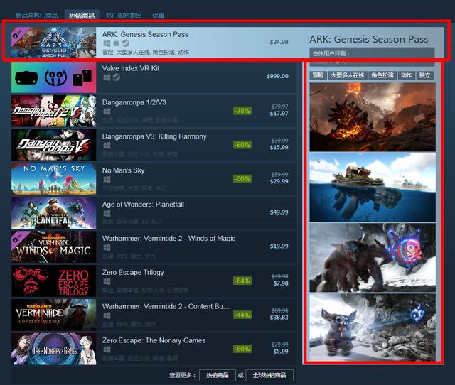
Task: Open Danganronpa 1/2/V3 capsule image
Action: tap(54, 111)
